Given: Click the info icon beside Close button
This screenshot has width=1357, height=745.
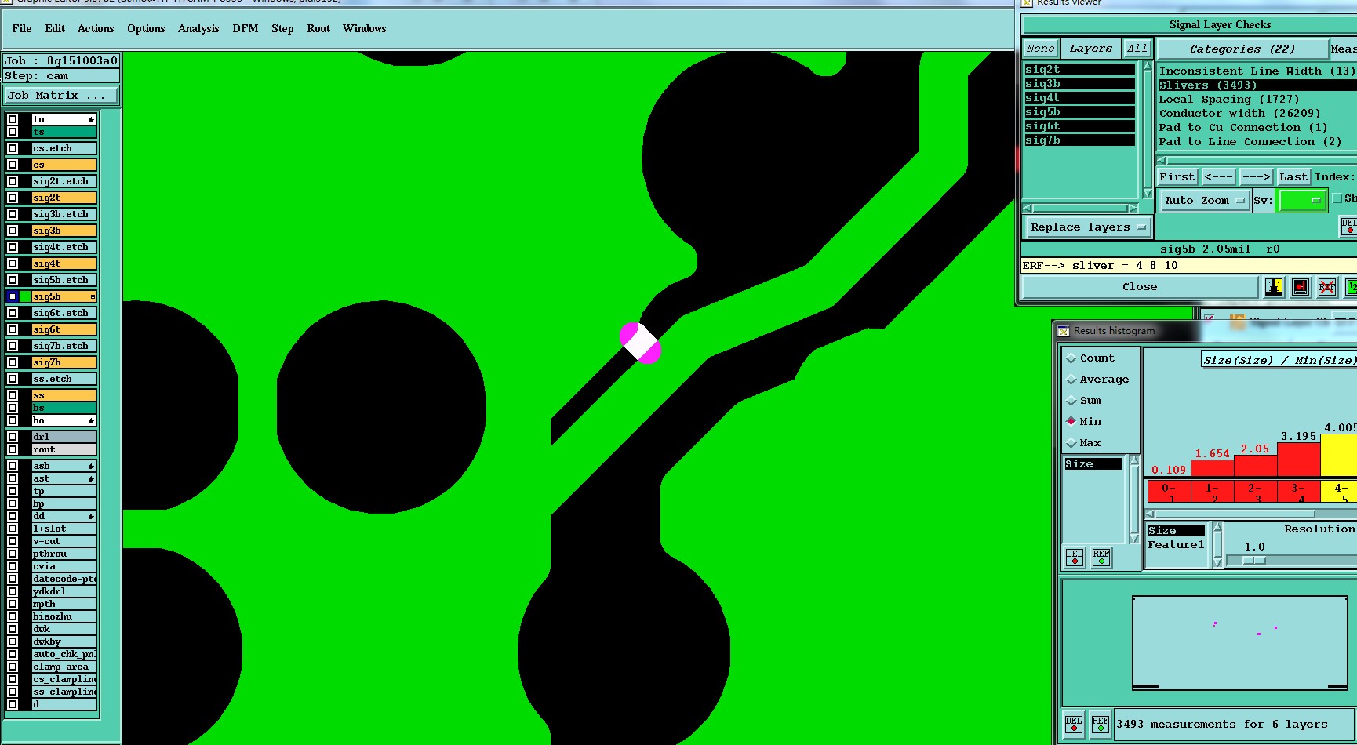Looking at the screenshot, I should [1274, 287].
